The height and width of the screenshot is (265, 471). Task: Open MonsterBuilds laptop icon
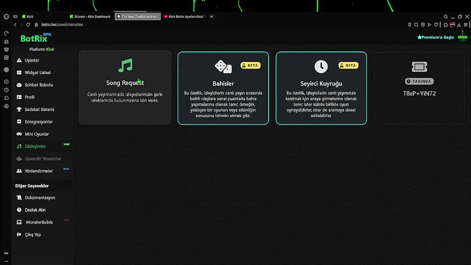pos(19,222)
